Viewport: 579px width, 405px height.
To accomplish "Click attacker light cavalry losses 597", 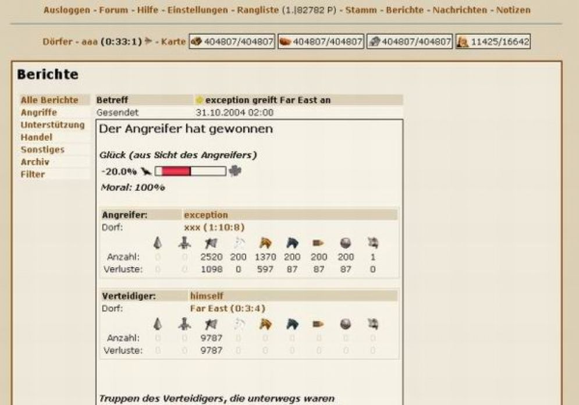I will (265, 269).
